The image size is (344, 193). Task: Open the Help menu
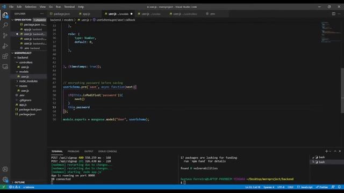(x=81, y=7)
